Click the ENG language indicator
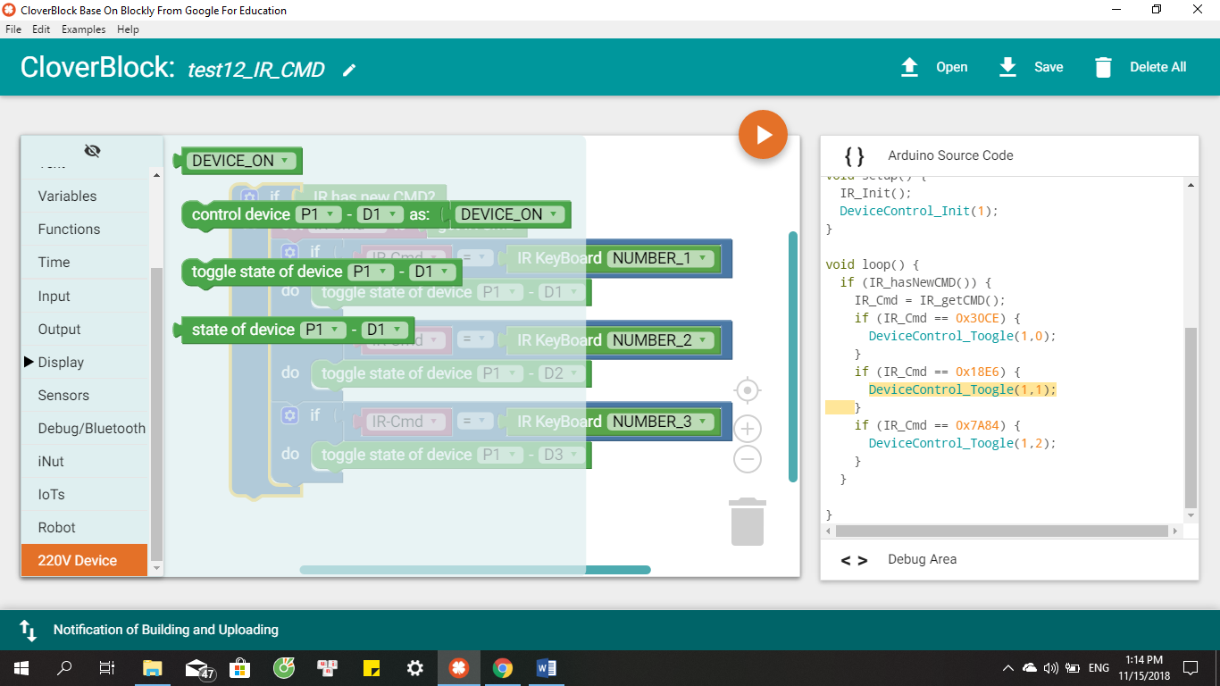 [1099, 668]
